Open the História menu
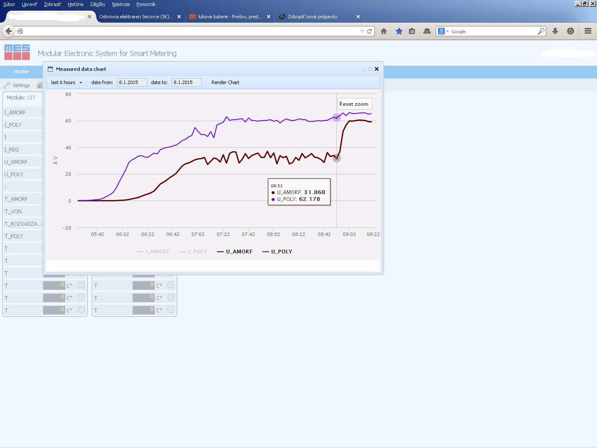 75,4
